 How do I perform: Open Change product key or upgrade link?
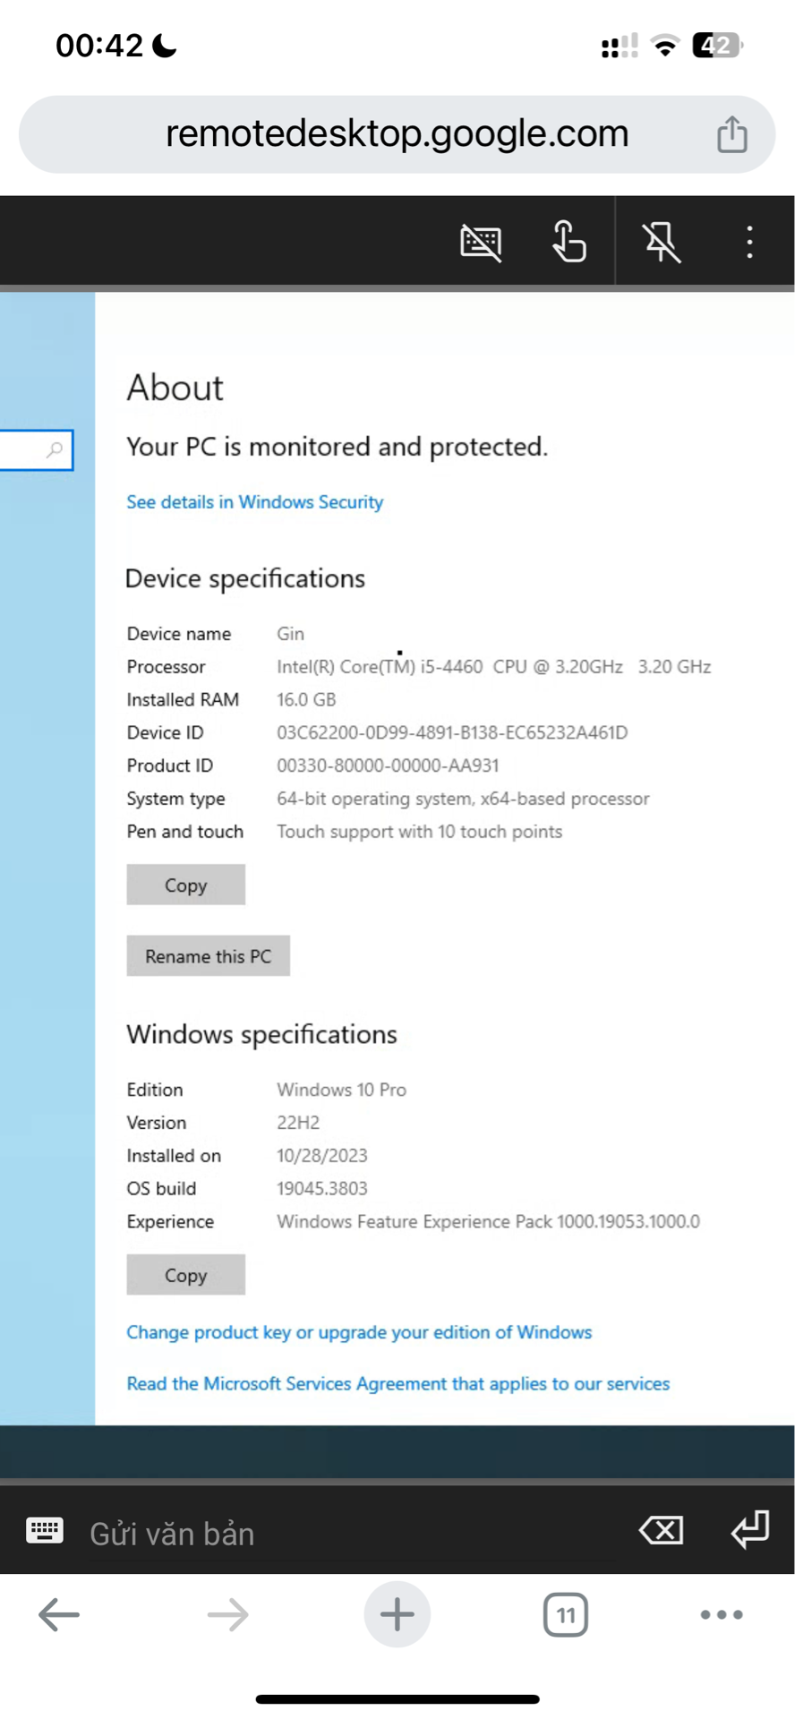(359, 1332)
